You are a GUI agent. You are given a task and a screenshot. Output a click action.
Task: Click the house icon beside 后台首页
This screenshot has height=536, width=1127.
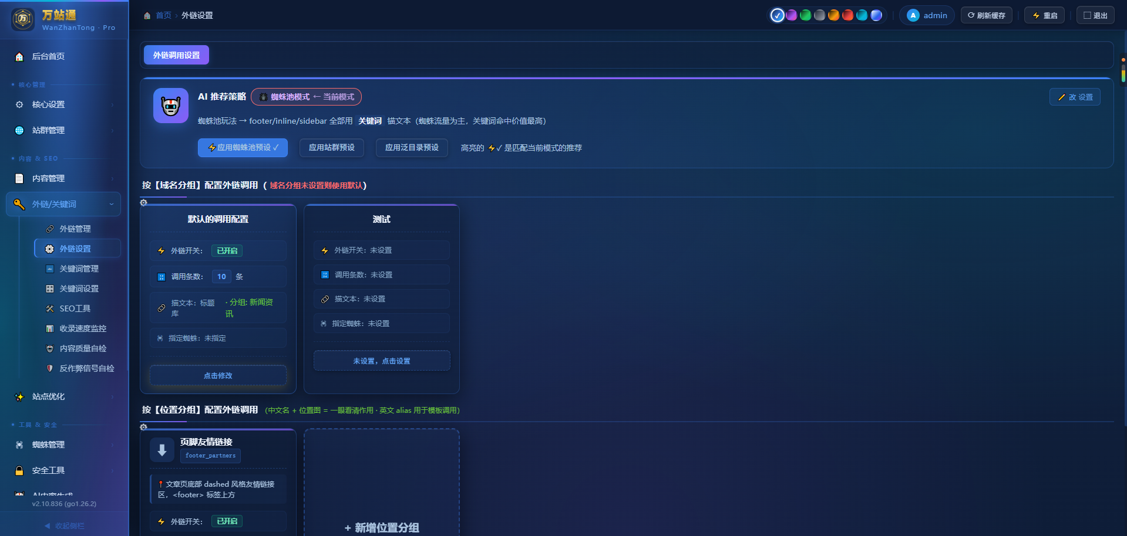[19, 56]
